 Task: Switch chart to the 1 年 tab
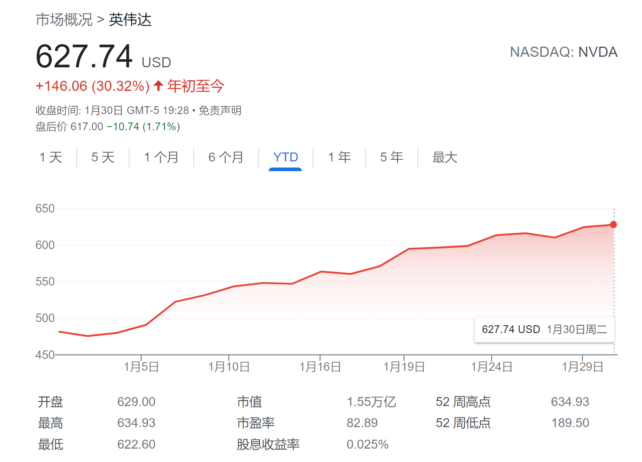click(x=339, y=157)
